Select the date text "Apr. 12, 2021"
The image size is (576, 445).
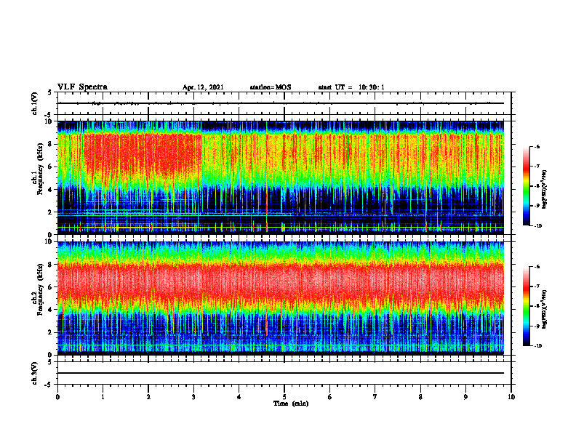point(203,87)
